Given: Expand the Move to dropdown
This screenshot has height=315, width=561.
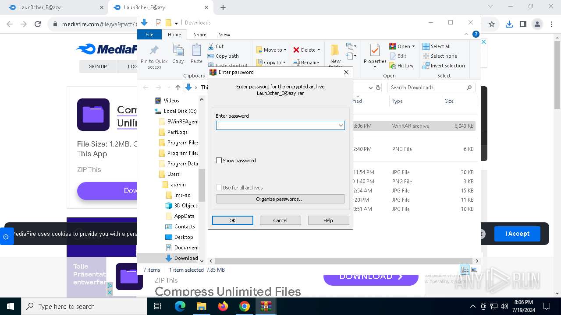Looking at the screenshot, I should tap(285, 50).
